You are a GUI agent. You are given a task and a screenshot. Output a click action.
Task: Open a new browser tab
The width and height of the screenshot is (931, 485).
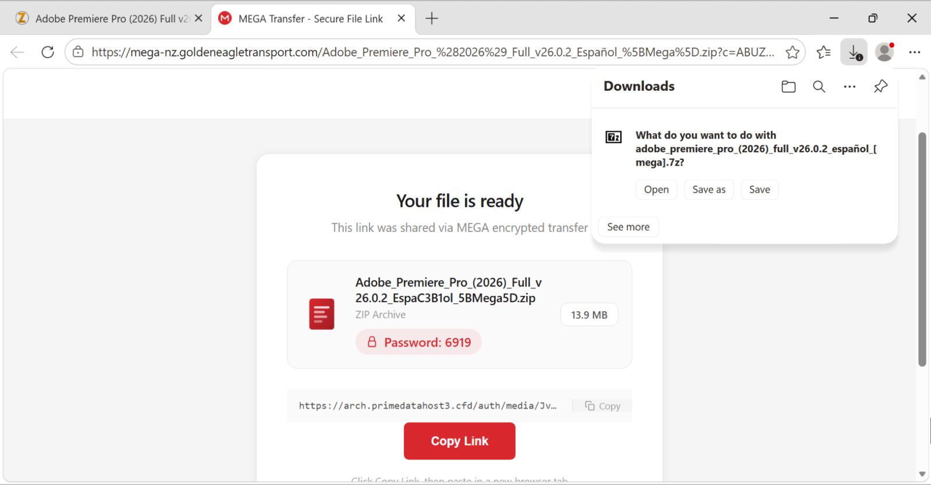point(431,19)
